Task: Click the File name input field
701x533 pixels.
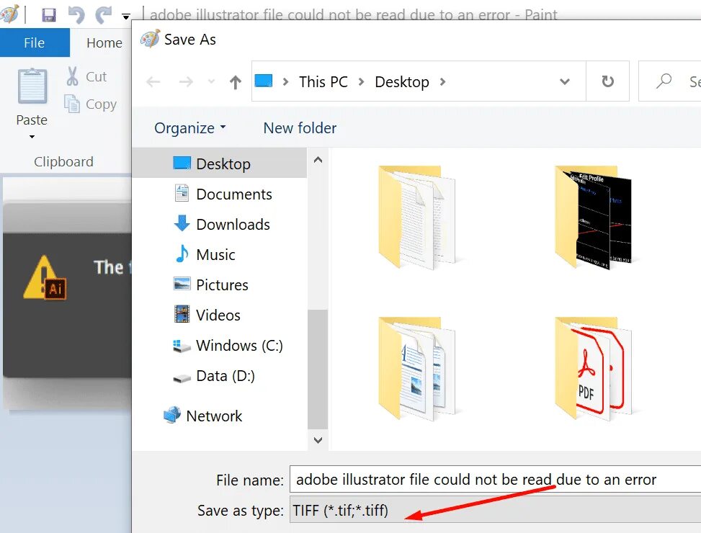Action: click(496, 480)
